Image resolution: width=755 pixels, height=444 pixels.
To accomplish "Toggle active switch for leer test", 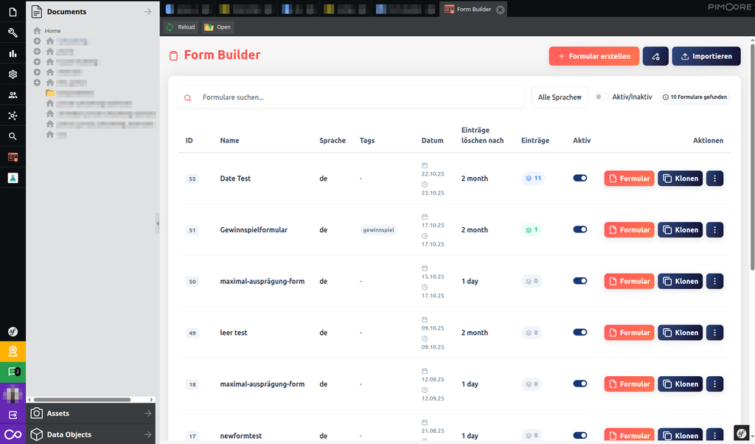I will [580, 333].
